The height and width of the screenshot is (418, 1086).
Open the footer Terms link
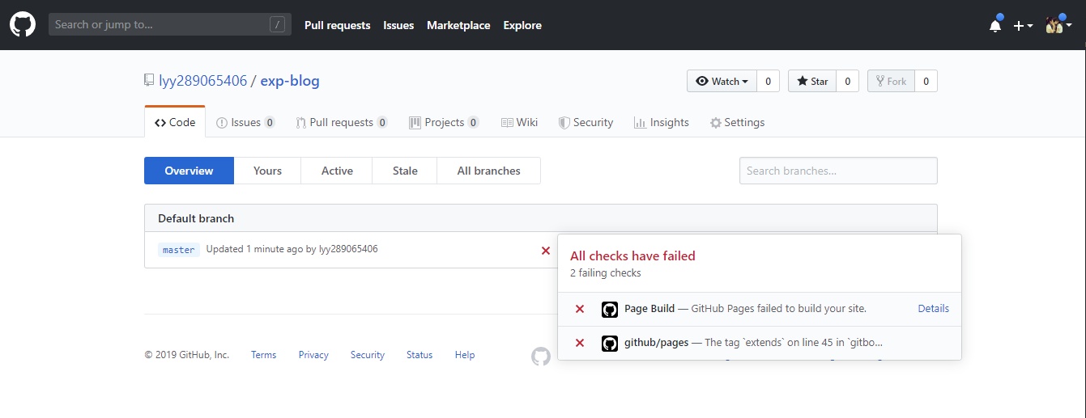263,355
